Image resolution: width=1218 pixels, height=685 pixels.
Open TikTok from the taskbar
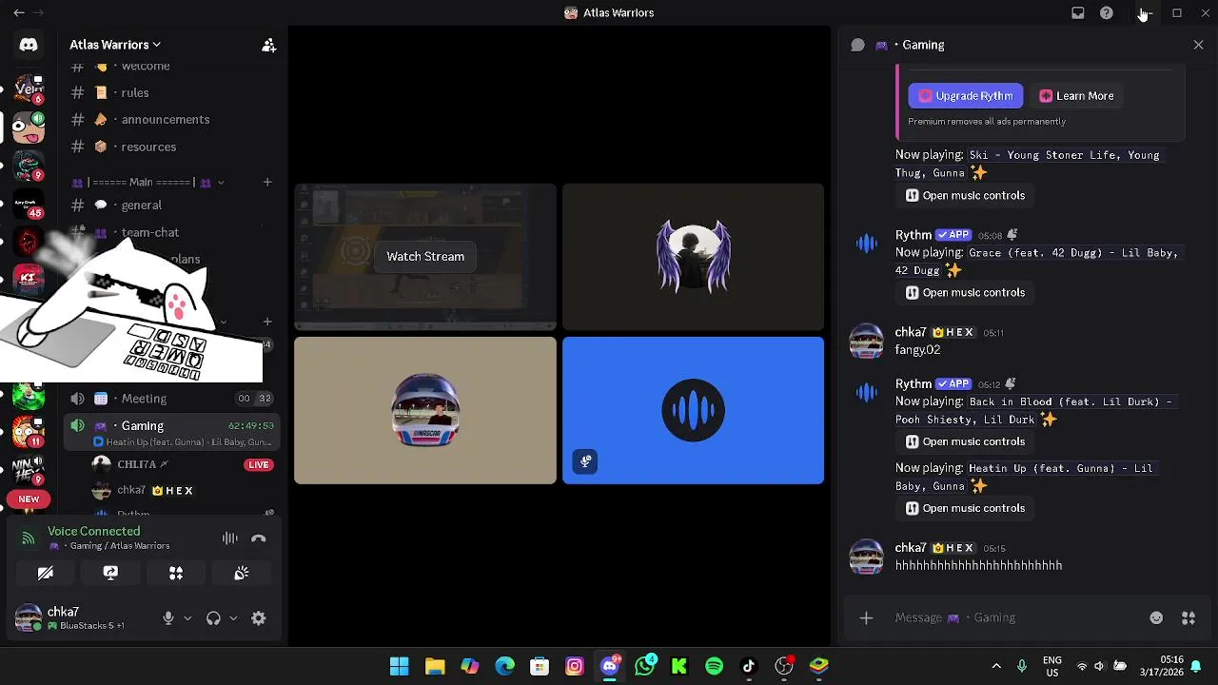point(749,666)
